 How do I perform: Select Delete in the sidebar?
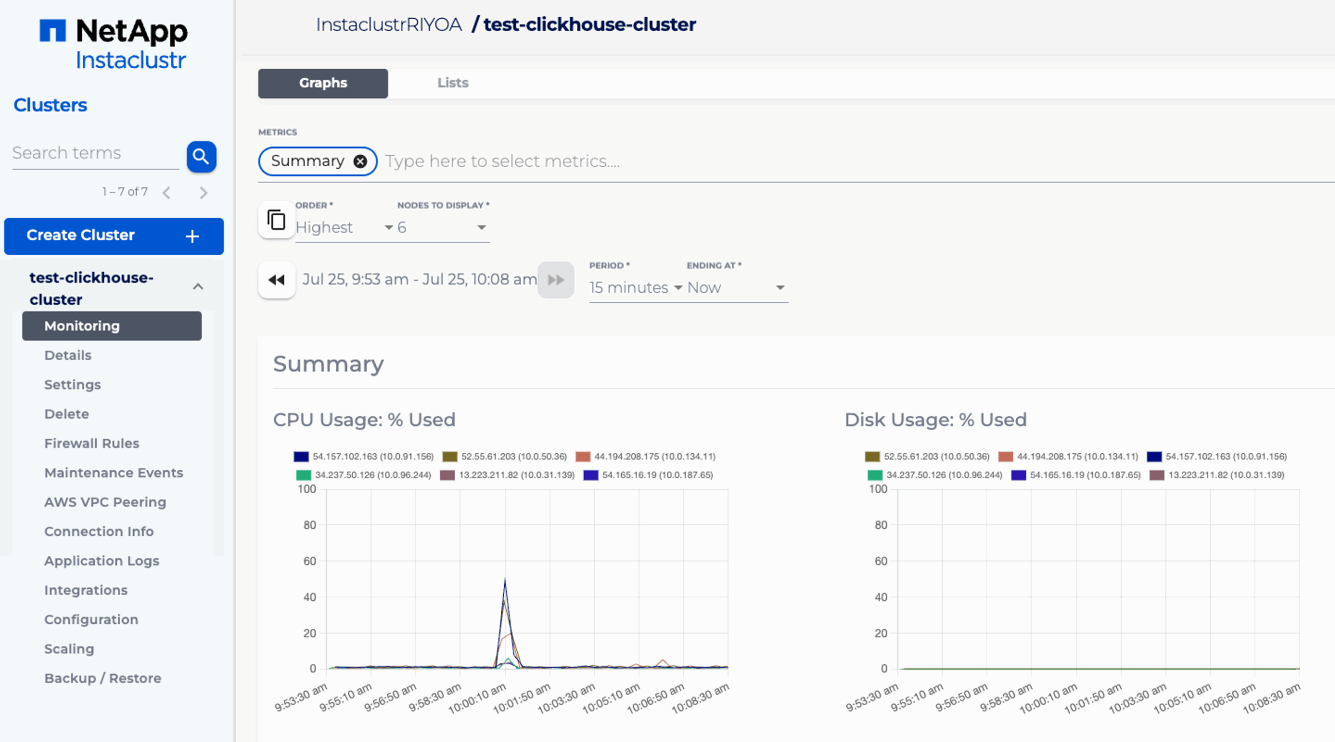tap(67, 414)
